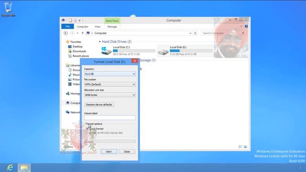306x172 pixels.
Task: Open the File tab
Action: click(67, 27)
